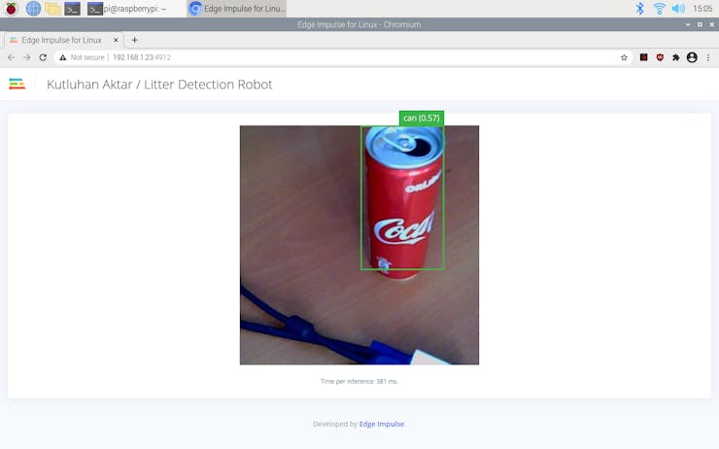Click the camera feed image
This screenshot has width=719, height=449.
pos(359,245)
